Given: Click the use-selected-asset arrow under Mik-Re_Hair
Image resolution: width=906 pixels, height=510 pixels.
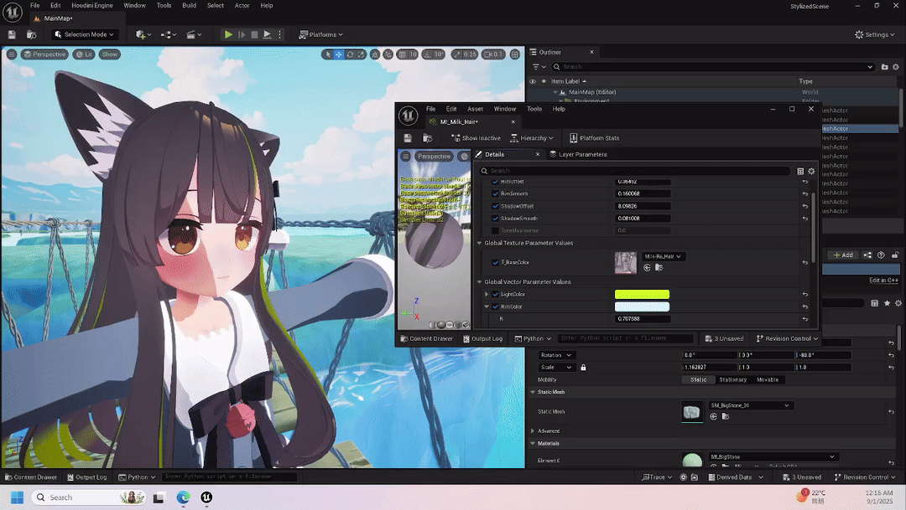Looking at the screenshot, I should 647,268.
